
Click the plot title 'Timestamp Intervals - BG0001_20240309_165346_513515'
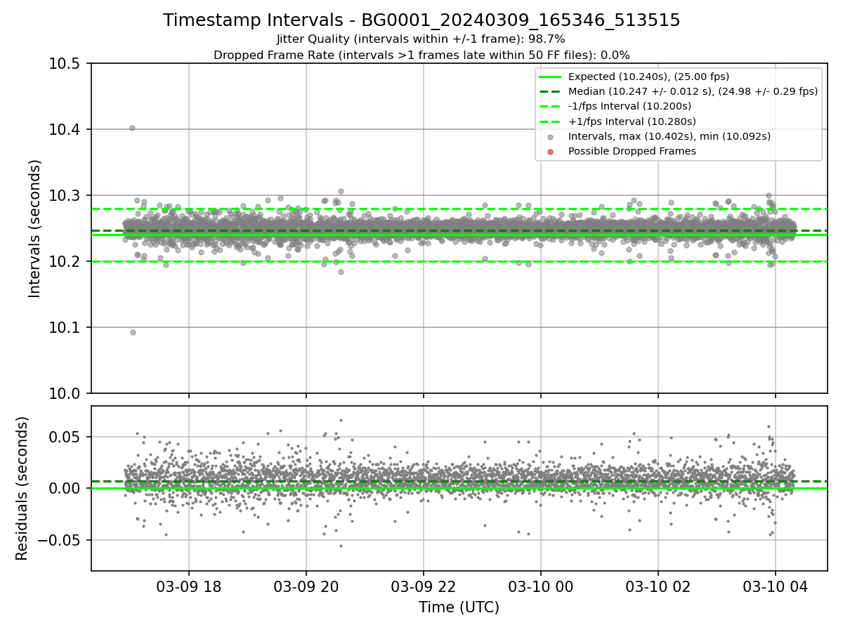coord(421,20)
